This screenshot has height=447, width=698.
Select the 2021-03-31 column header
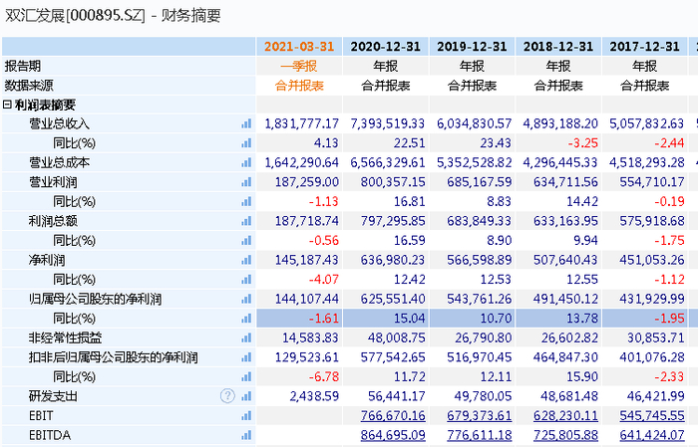(299, 47)
